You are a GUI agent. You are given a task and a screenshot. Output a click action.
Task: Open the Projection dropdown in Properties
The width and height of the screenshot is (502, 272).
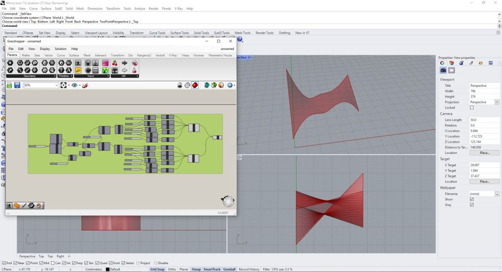pos(497,102)
